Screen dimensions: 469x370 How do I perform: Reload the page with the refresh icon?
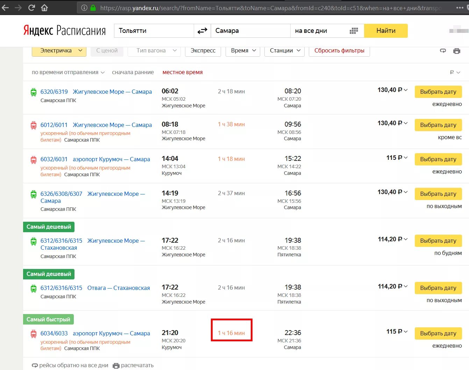(x=31, y=7)
